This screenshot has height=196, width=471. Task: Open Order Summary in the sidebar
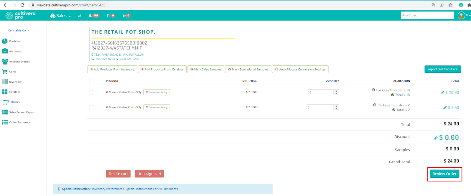click(x=16, y=122)
